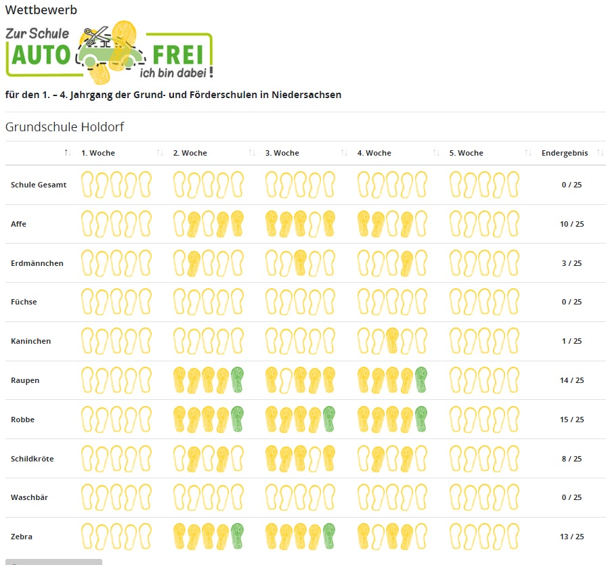This screenshot has height=565, width=606.
Task: Click the filled footprint in Erdmännchen's 4. Woche
Action: pos(406,263)
